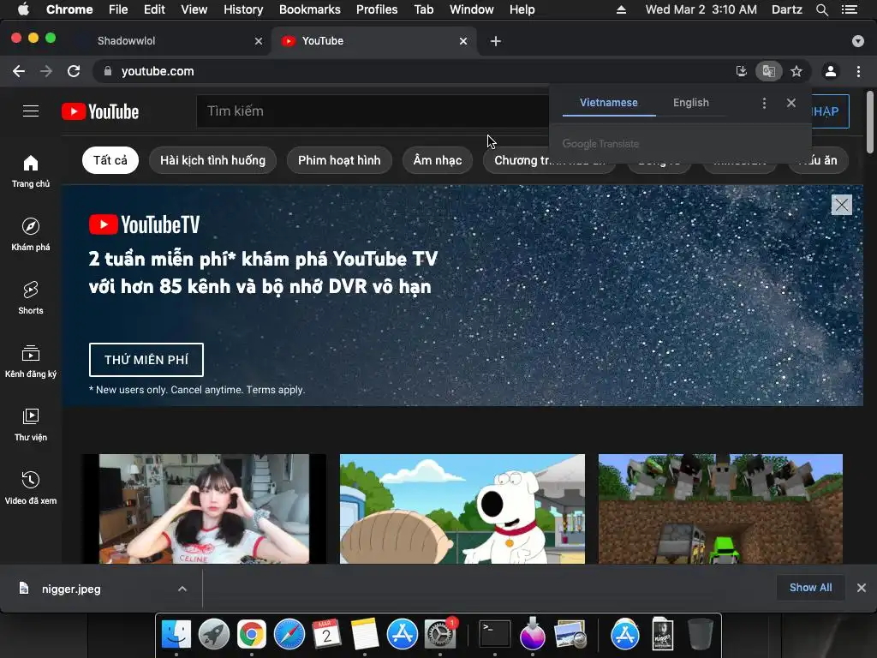Close the Shadowwlol tab
Screen dimensions: 877x658
click(259, 41)
